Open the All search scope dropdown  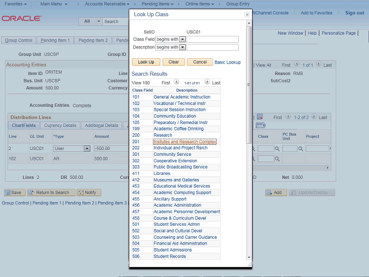(91, 21)
